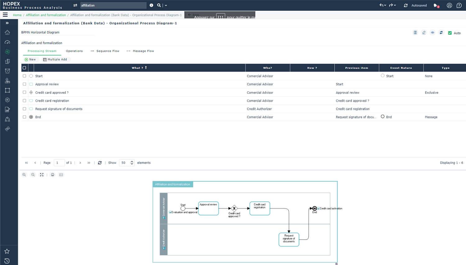Click the diagram image export icon
The width and height of the screenshot is (466, 265).
61,175
